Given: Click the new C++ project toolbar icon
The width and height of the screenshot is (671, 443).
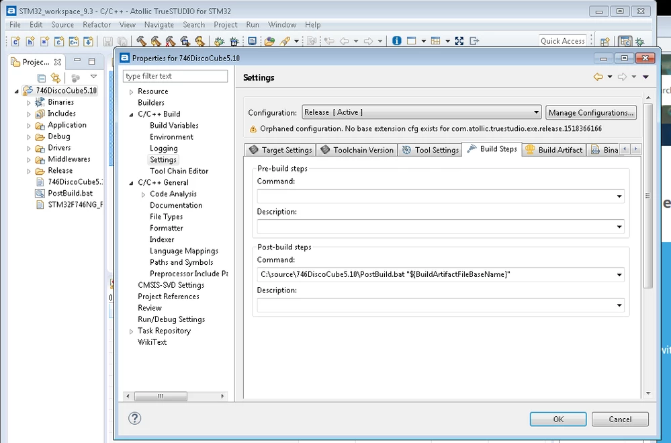Looking at the screenshot, I should click(x=74, y=41).
